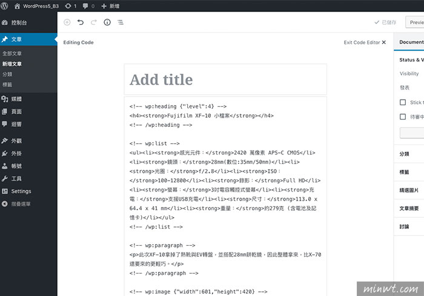Click the Add block plus icon
424x296 pixels.
[x=67, y=22]
